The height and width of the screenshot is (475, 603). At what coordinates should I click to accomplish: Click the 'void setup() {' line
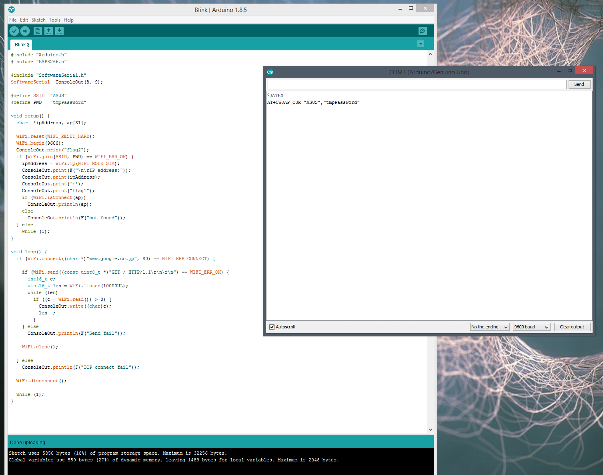pos(30,116)
